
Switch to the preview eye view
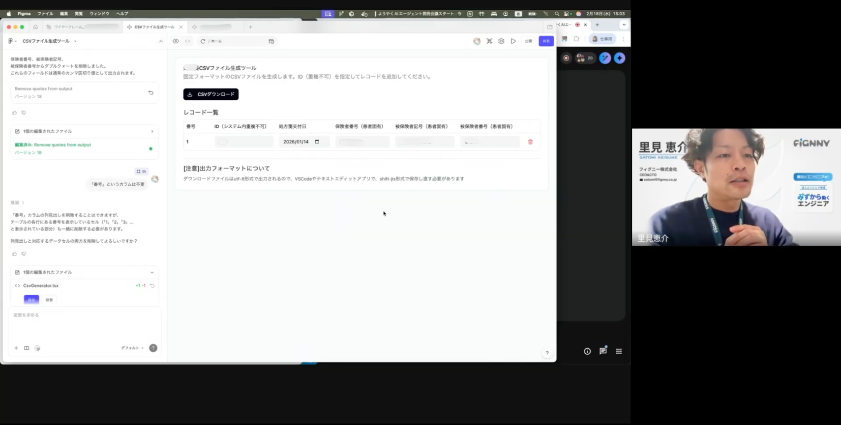176,41
